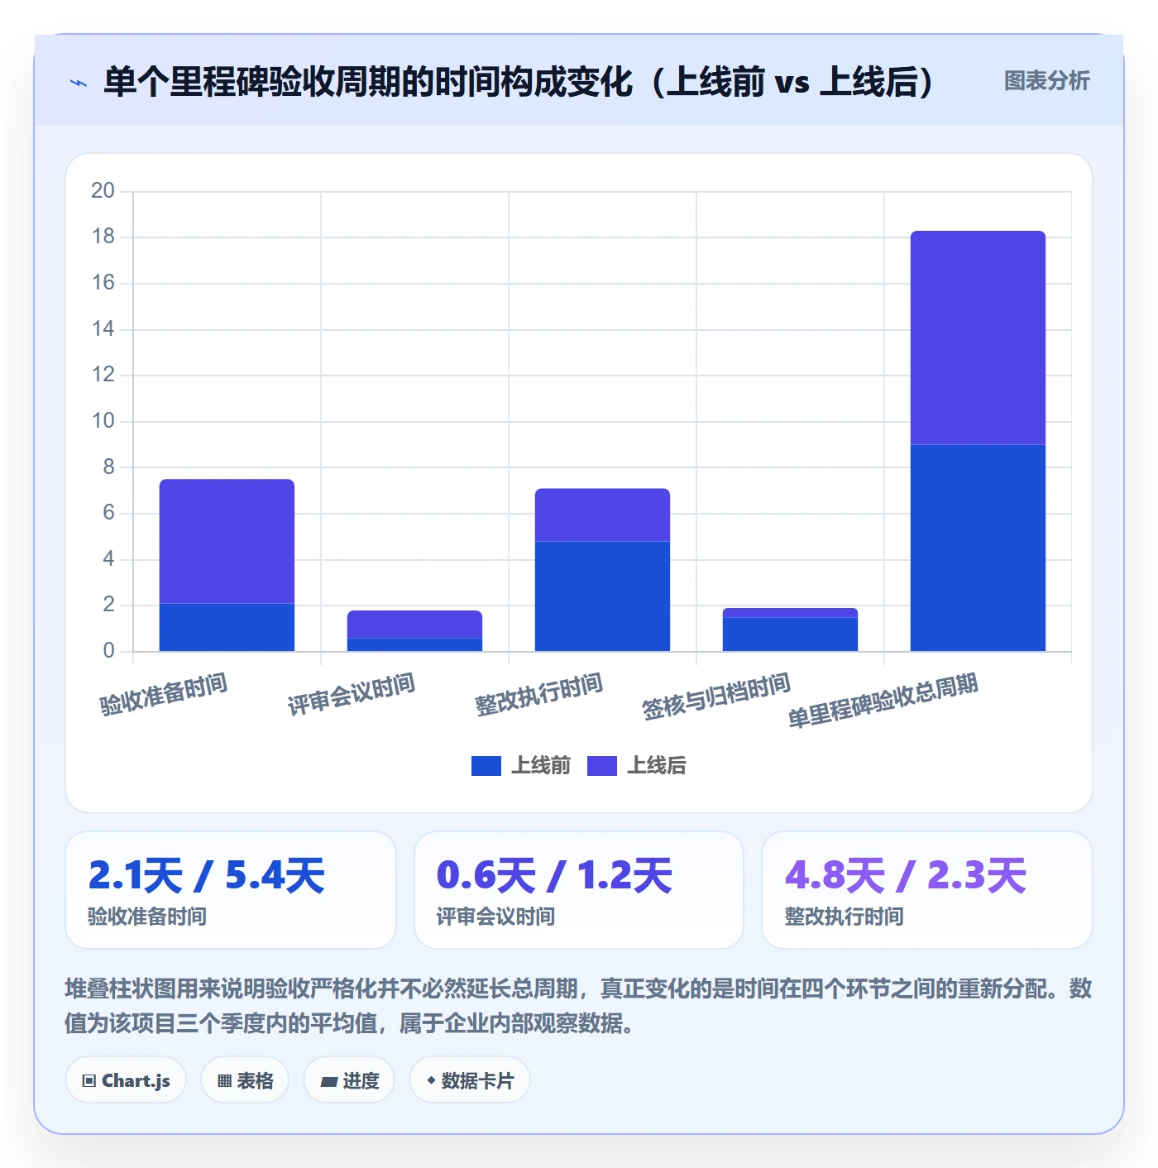Click the 验收准备时间 上线前 blue bar segment

tap(227, 627)
